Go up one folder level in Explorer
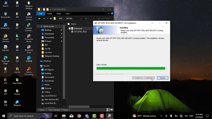This screenshot has width=212, height=119. [51, 19]
